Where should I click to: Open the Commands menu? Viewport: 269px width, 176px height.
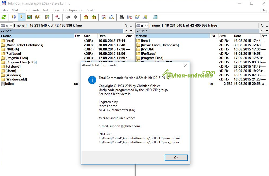click(31, 10)
